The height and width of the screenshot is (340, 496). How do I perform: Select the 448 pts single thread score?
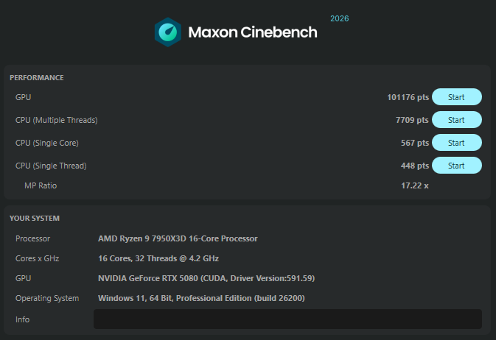tap(414, 166)
